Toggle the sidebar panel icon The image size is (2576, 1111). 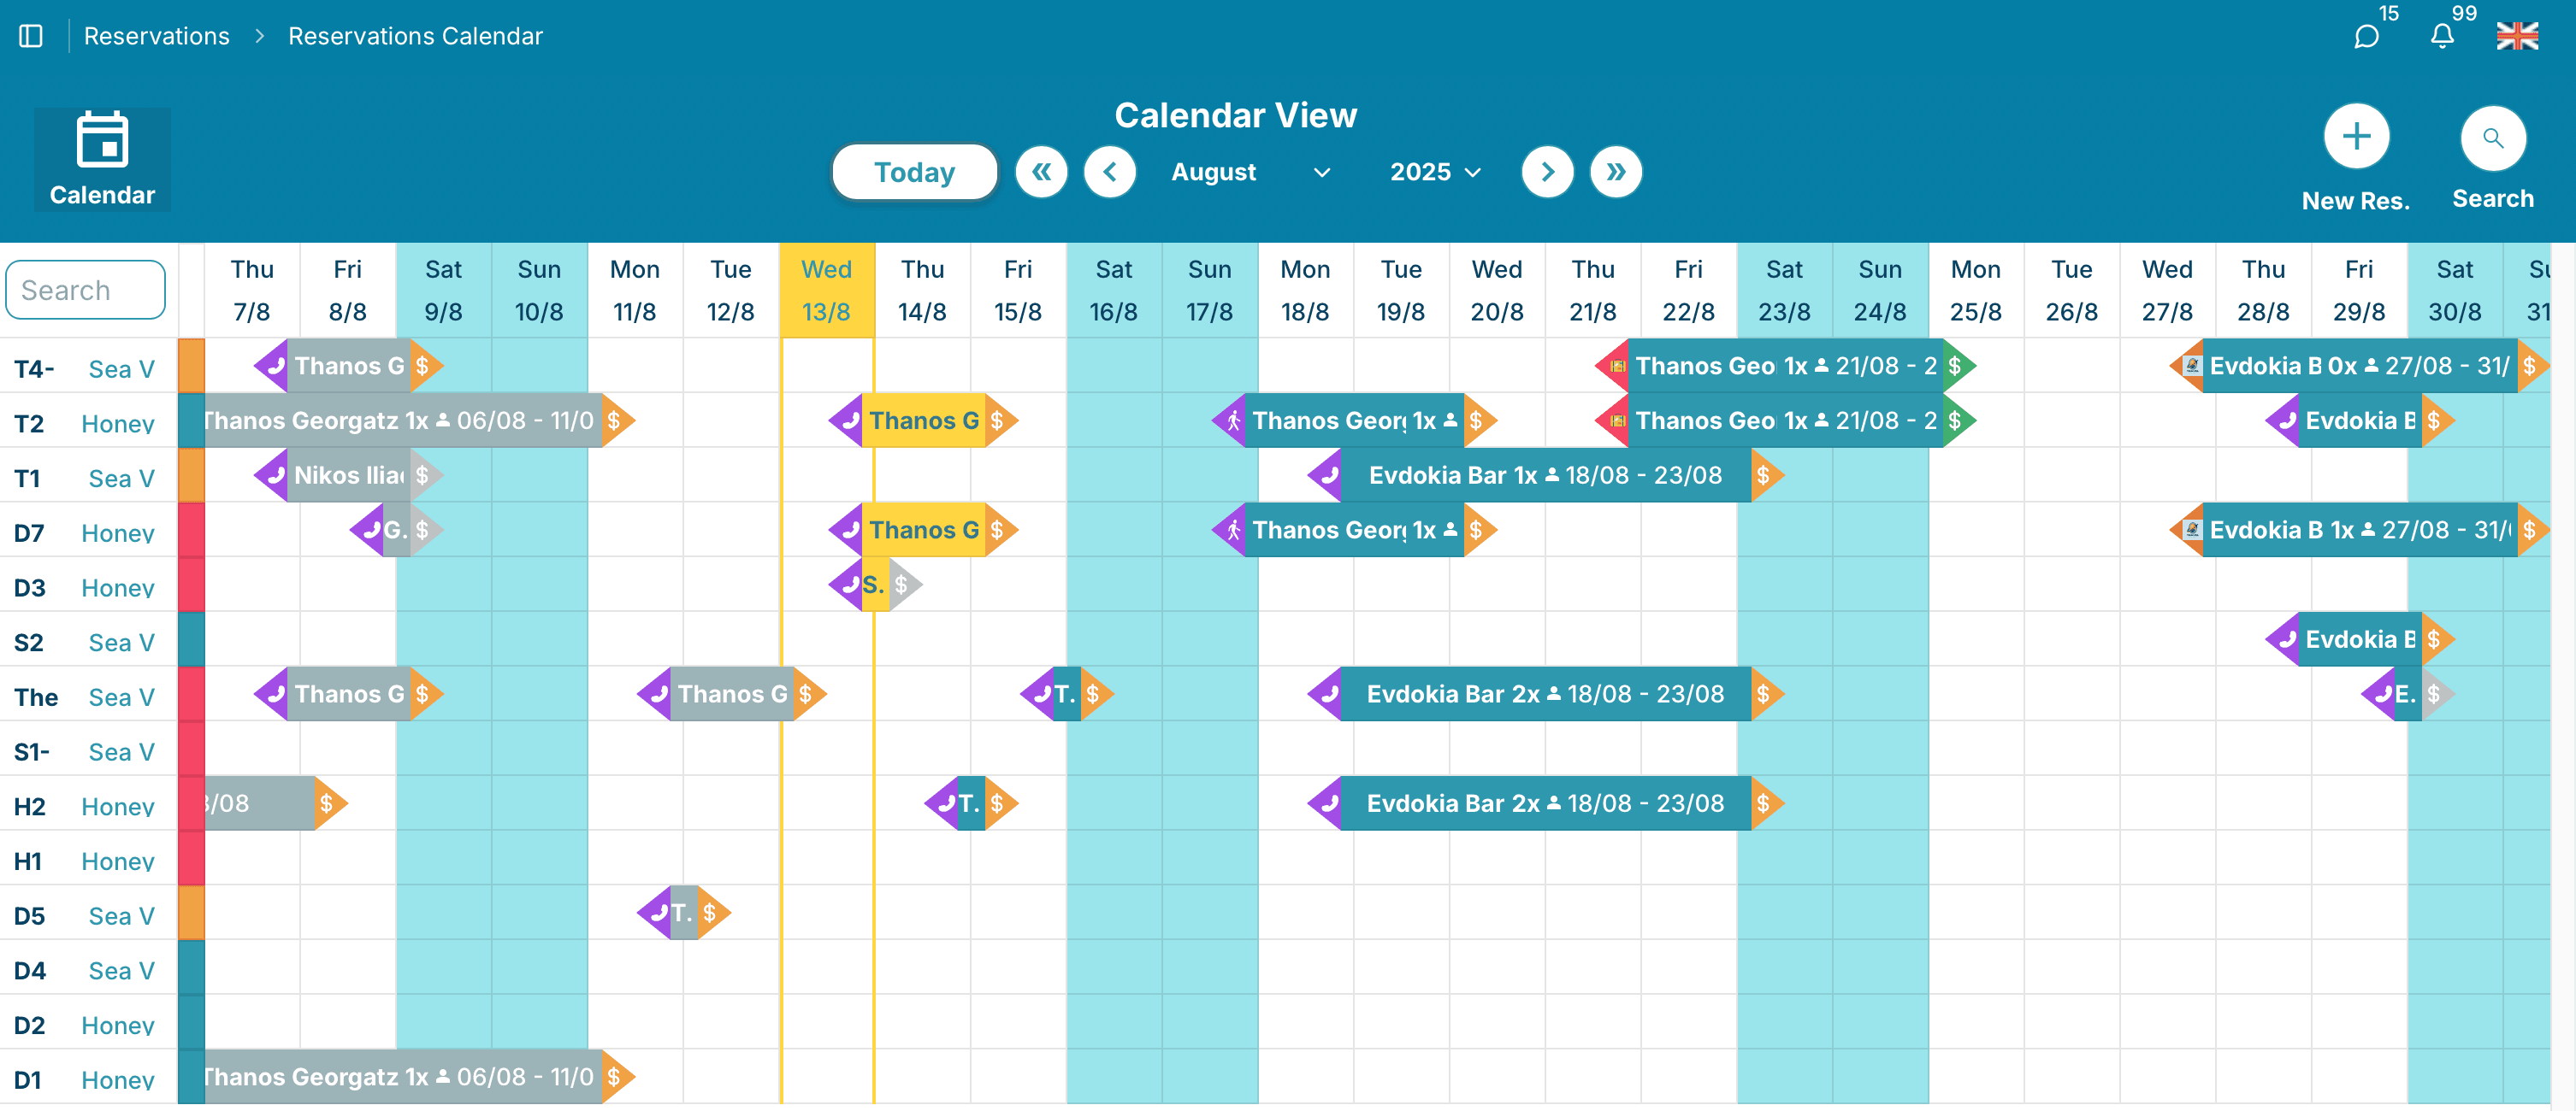click(31, 36)
